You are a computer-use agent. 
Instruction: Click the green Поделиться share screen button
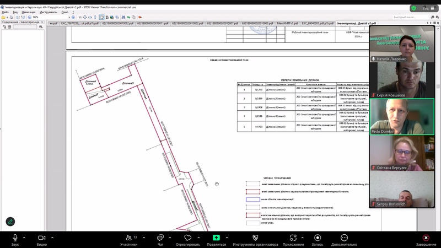point(217,237)
